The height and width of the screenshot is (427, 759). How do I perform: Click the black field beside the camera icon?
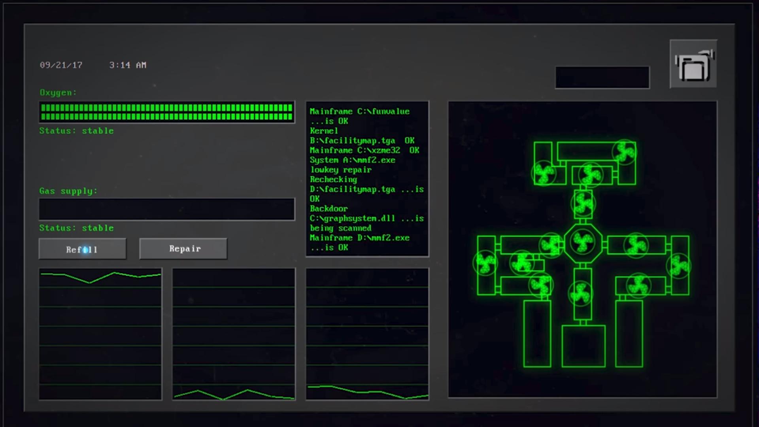[602, 77]
